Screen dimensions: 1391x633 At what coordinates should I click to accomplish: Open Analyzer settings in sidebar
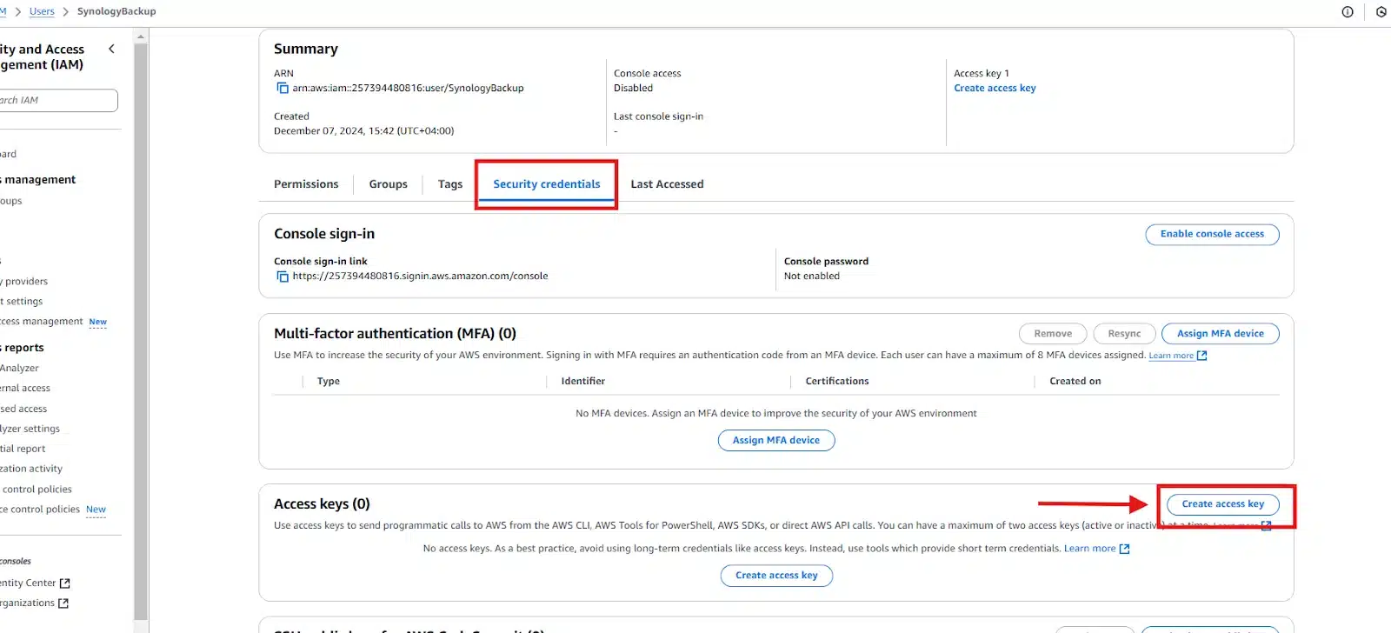(30, 429)
